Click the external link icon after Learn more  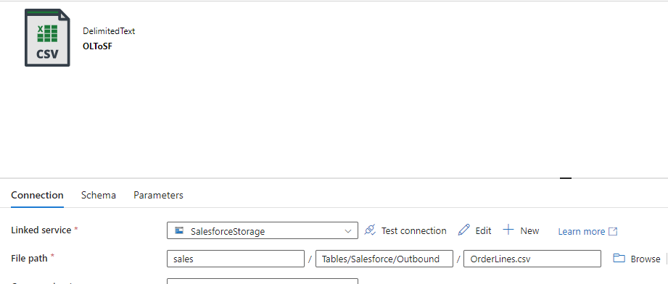tap(613, 231)
